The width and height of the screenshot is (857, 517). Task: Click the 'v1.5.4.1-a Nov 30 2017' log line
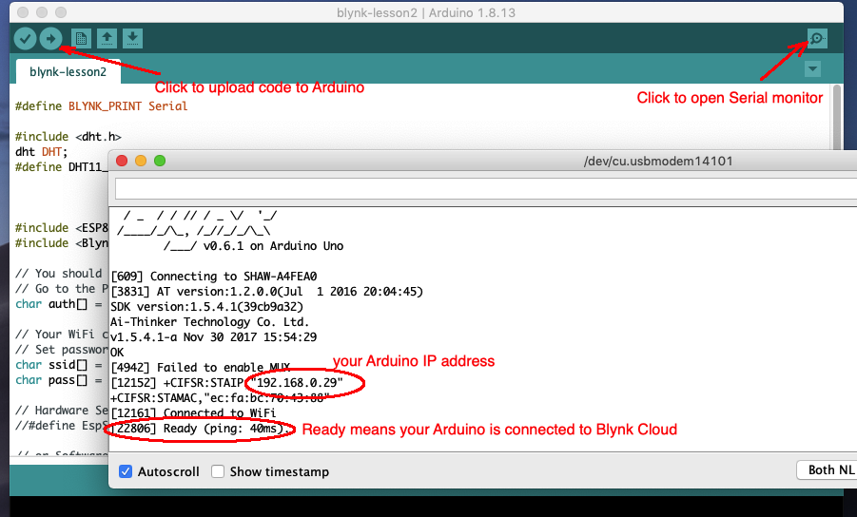tap(214, 336)
